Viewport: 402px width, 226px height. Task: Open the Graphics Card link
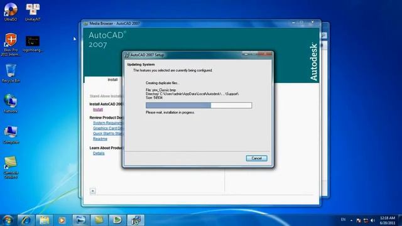tap(107, 128)
